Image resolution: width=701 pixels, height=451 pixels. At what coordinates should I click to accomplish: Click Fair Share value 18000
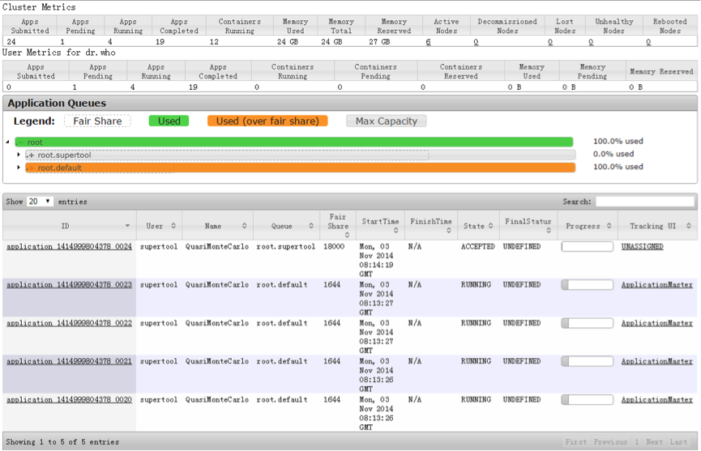pyautogui.click(x=334, y=246)
